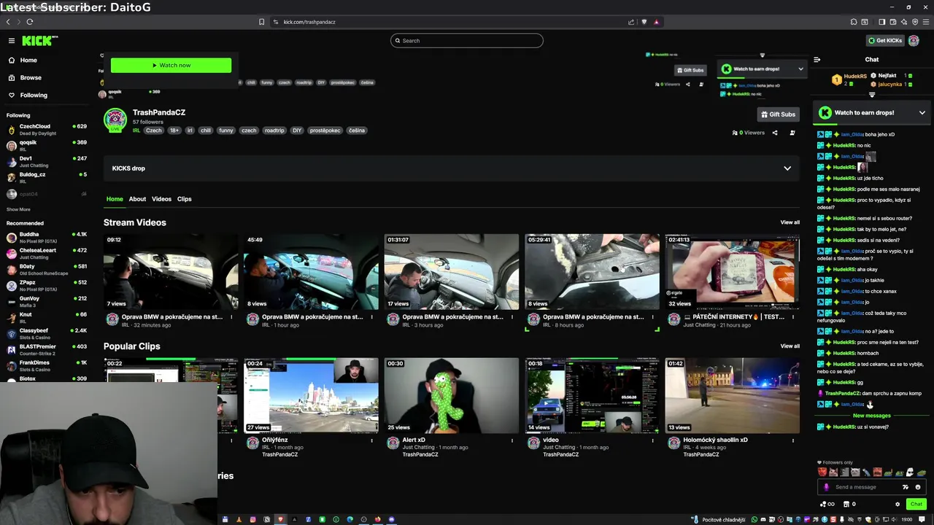Open recommended channel BLASTPremier
This screenshot has width=934, height=525.
point(46,349)
